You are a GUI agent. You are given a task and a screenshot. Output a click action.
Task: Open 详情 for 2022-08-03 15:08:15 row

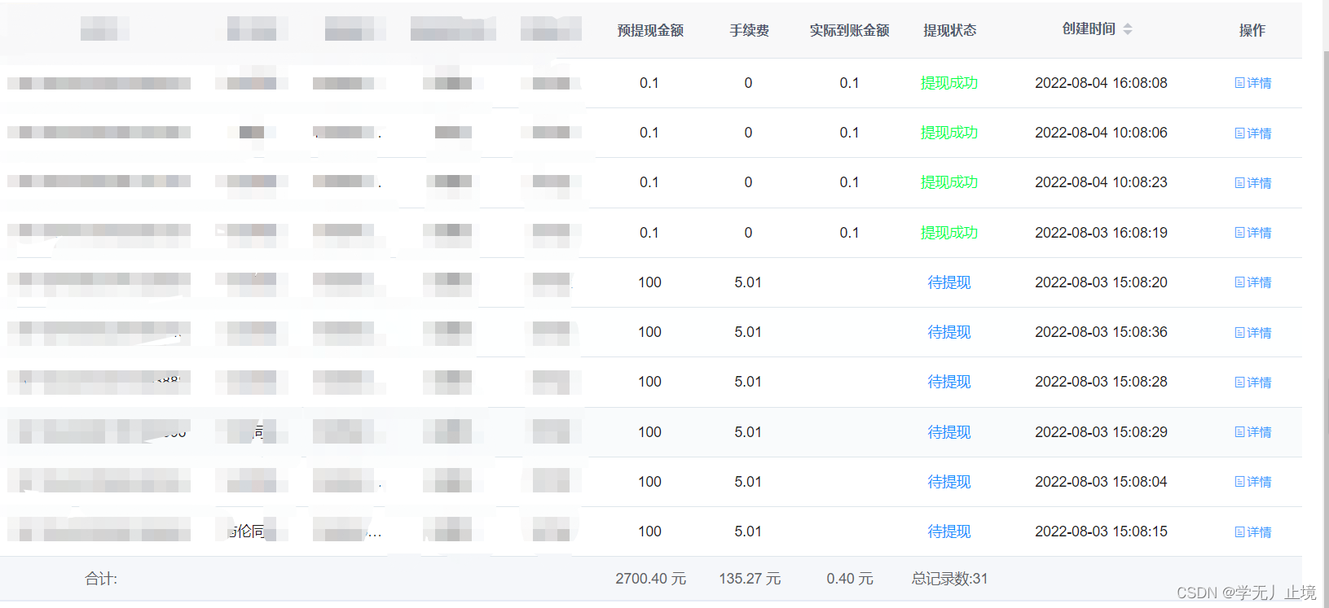1253,532
